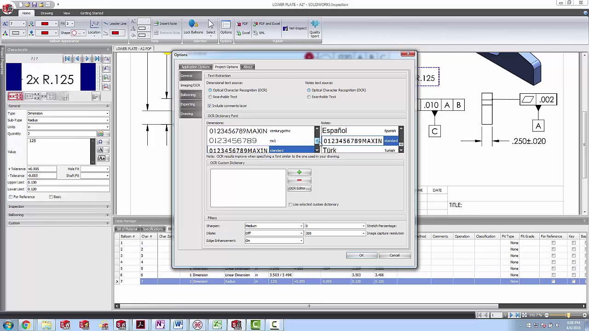Select the Exporting category in Options
Image resolution: width=589 pixels, height=331 pixels.
(190, 104)
